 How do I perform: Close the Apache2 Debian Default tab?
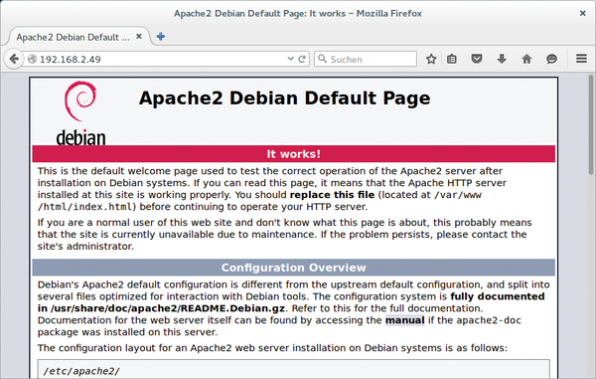tap(139, 37)
